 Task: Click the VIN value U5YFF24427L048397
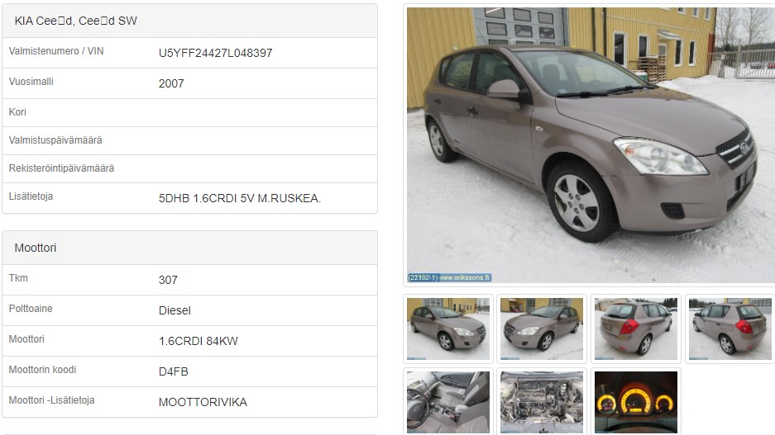tap(216, 53)
